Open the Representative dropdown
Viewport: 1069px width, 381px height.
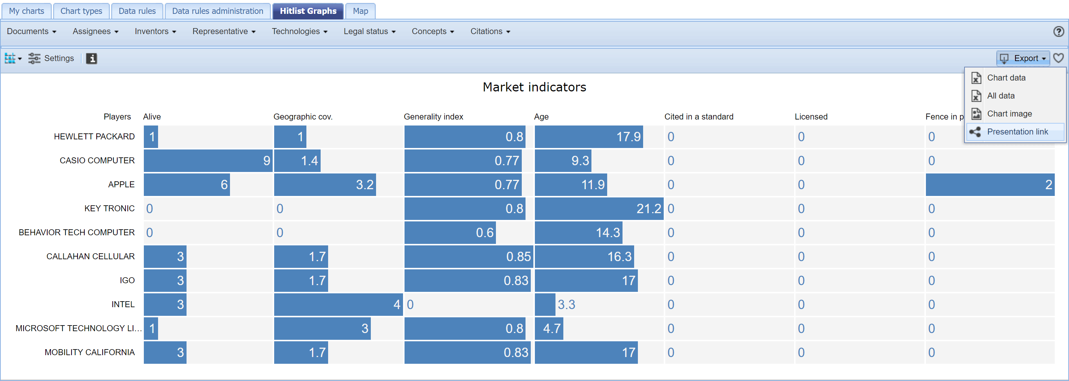coord(224,31)
